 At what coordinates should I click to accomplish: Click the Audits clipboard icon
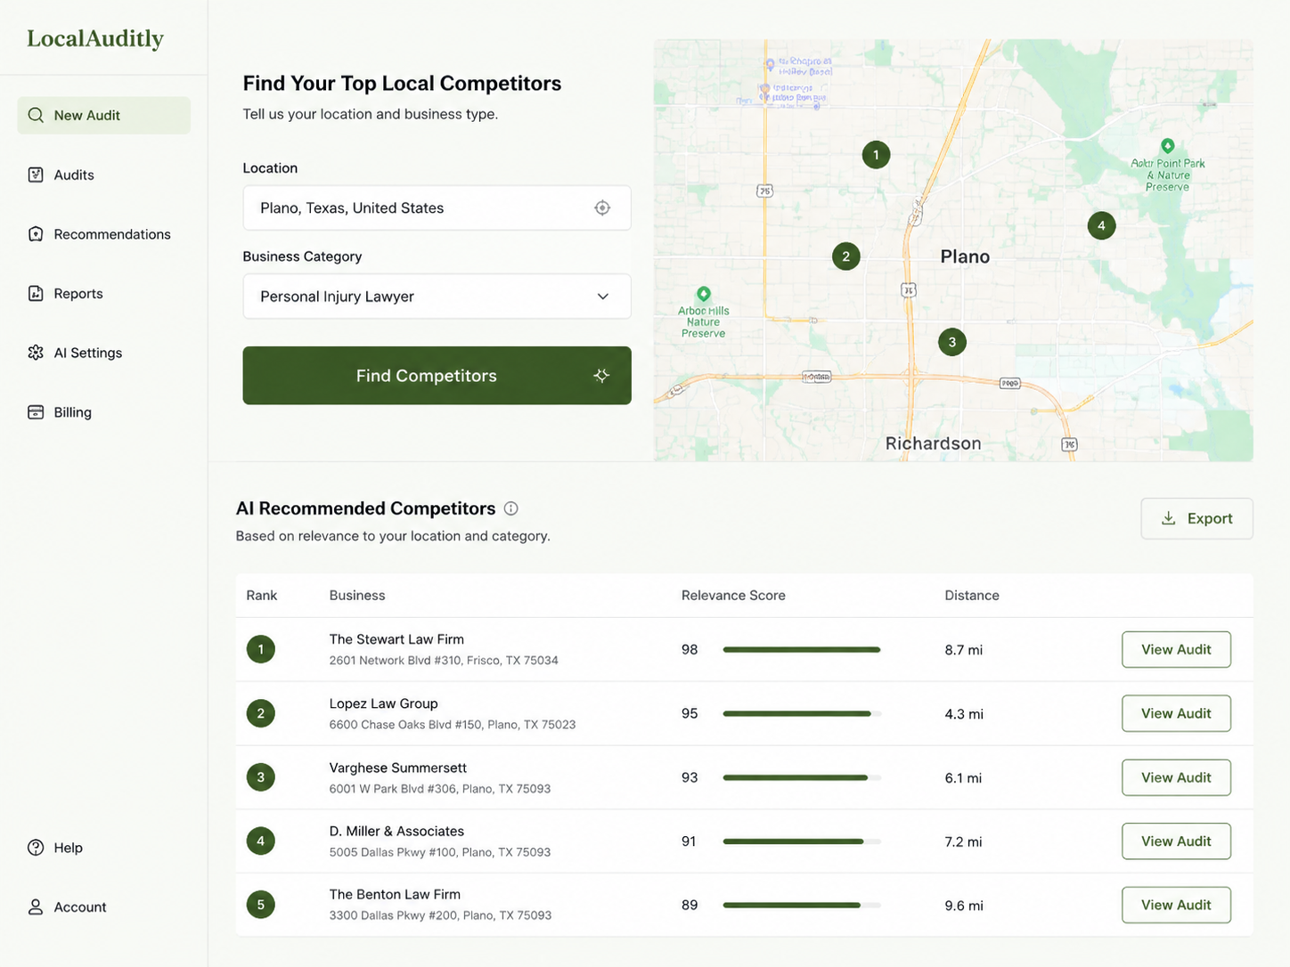[36, 175]
